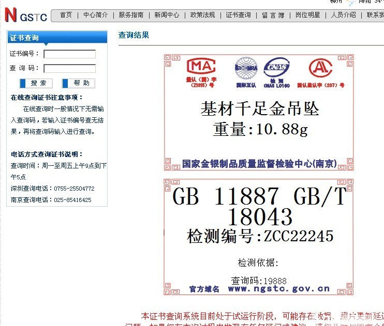Focus the 证书编号 input field

coord(69,54)
